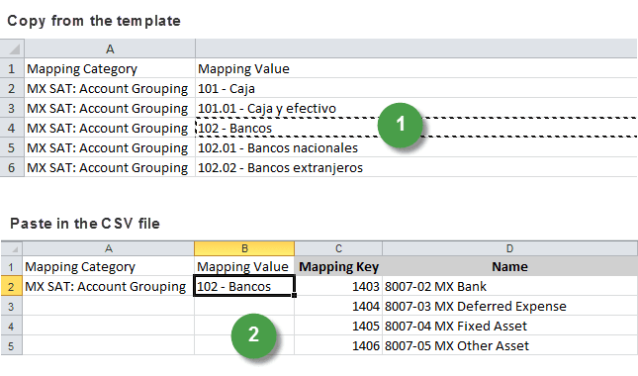The image size is (638, 376).
Task: Click the '8007-05 MX Other Asset' cell
Action: (x=509, y=346)
